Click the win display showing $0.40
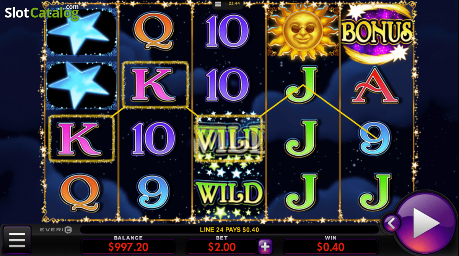This screenshot has height=256, width=459. pyautogui.click(x=330, y=247)
